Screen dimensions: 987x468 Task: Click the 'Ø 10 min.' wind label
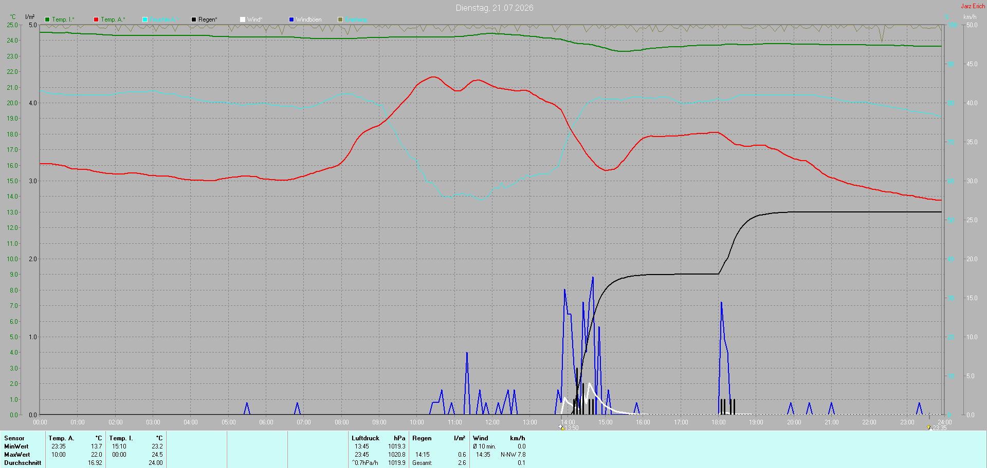[485, 446]
